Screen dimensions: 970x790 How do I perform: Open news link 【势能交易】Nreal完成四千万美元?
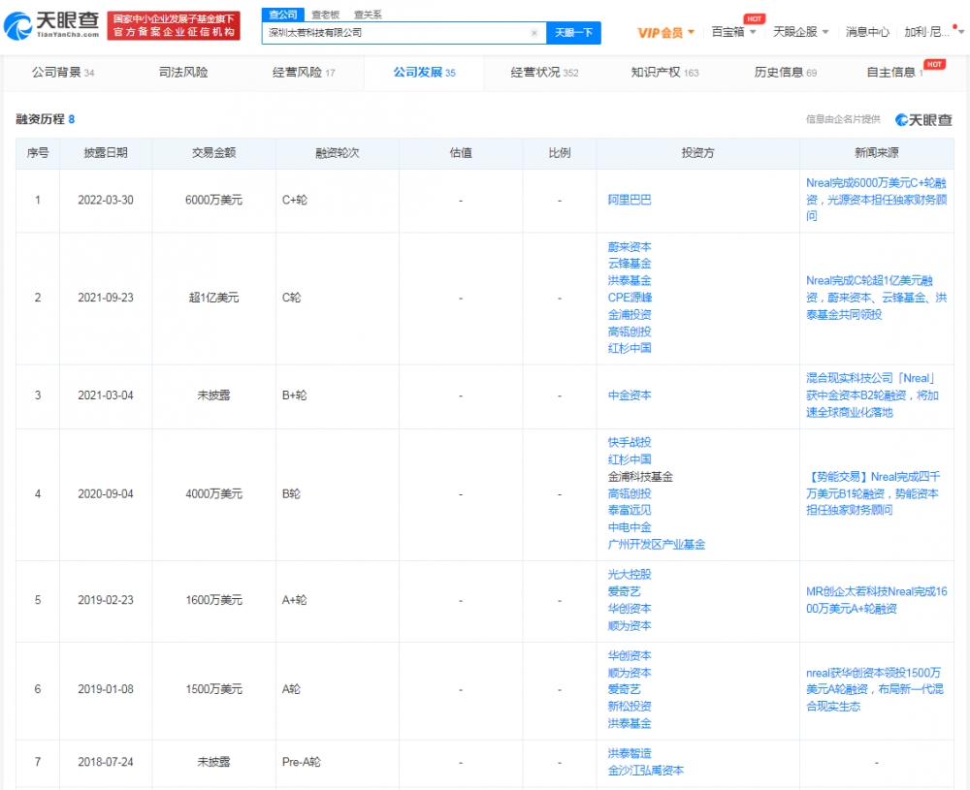pos(873,493)
